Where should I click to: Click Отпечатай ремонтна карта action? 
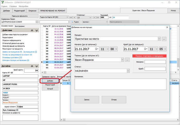(x=13, y=43)
